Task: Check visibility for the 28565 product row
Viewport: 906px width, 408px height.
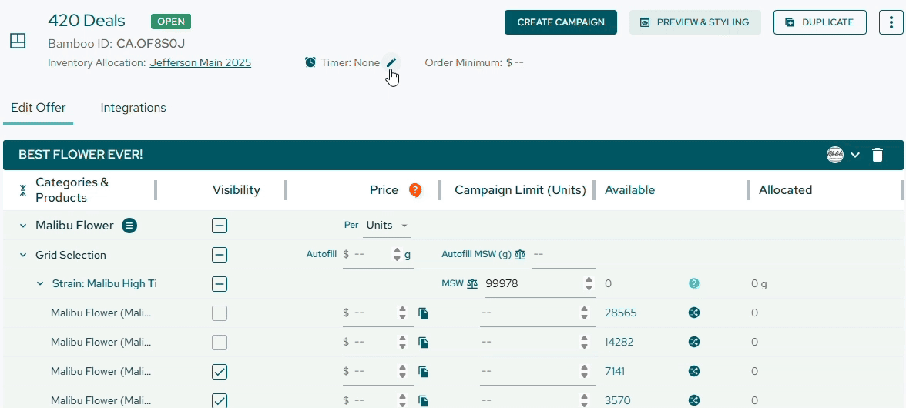Action: click(x=220, y=313)
